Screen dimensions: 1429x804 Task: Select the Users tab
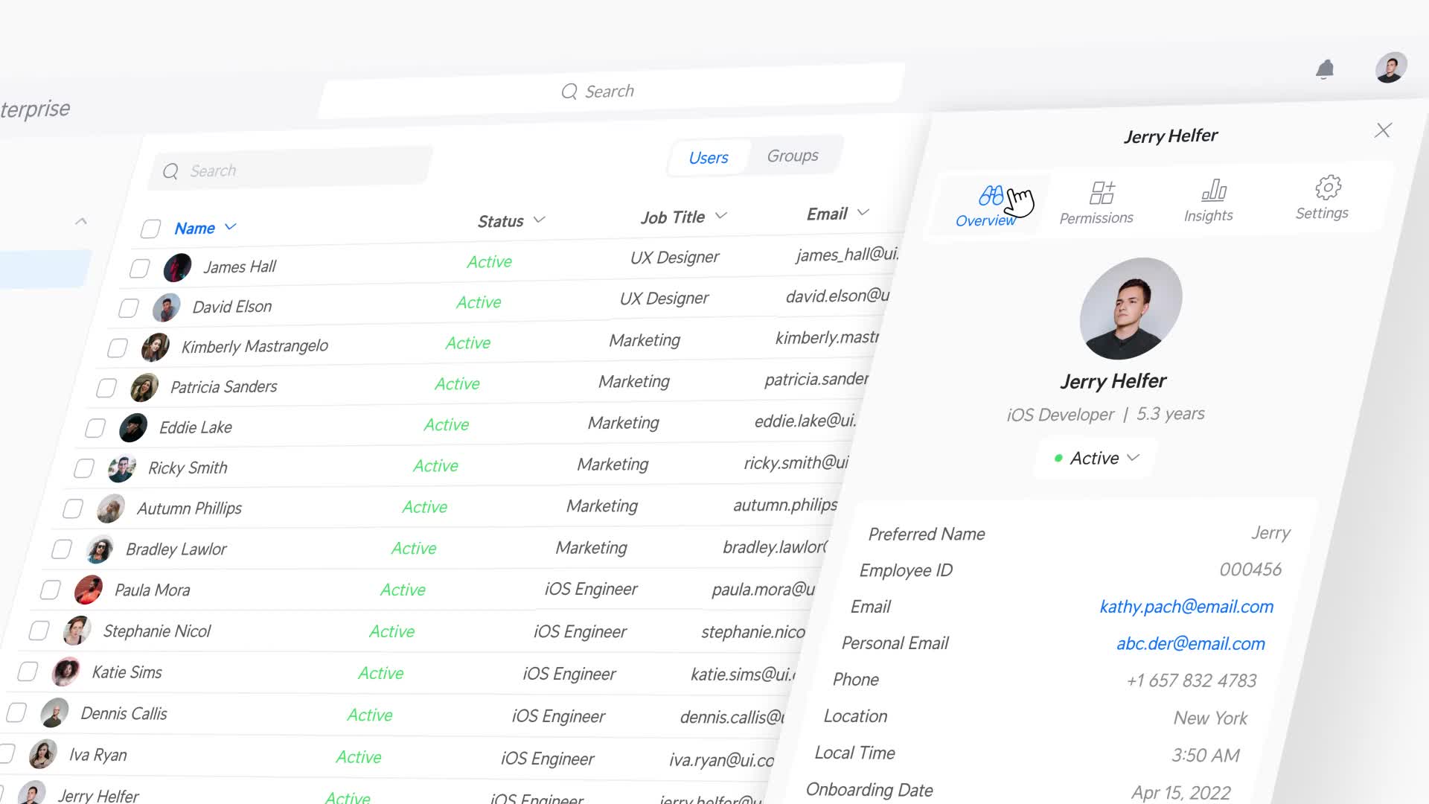708,158
